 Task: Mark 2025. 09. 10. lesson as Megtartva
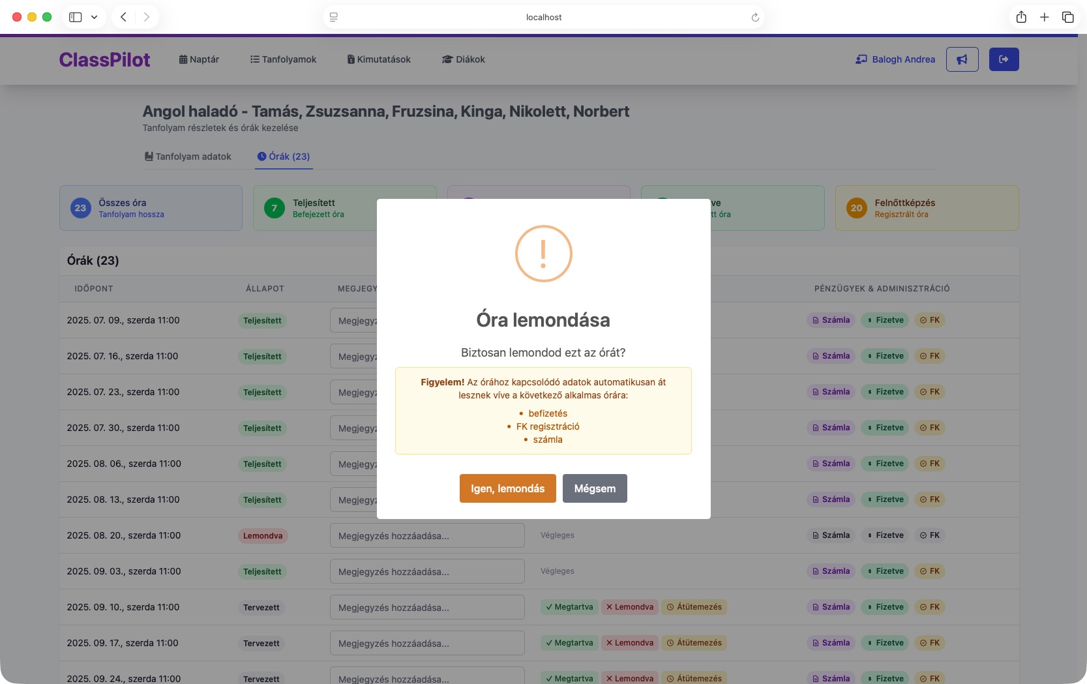coord(569,607)
